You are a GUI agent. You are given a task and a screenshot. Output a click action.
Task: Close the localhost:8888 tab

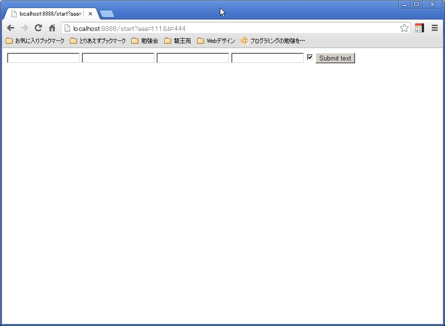90,14
